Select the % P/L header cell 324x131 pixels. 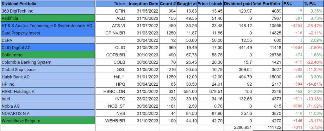[x=313, y=4]
